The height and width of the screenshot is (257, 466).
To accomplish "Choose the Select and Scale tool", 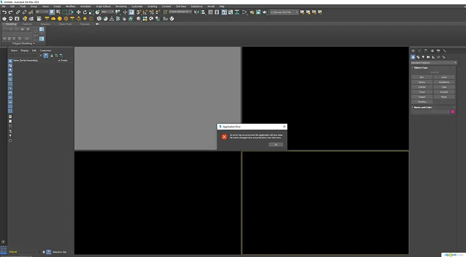I will [91, 12].
